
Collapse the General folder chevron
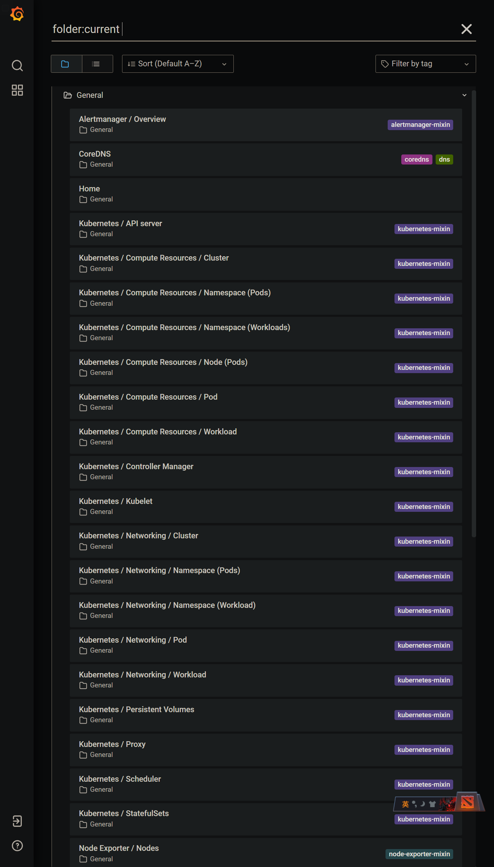pos(464,95)
